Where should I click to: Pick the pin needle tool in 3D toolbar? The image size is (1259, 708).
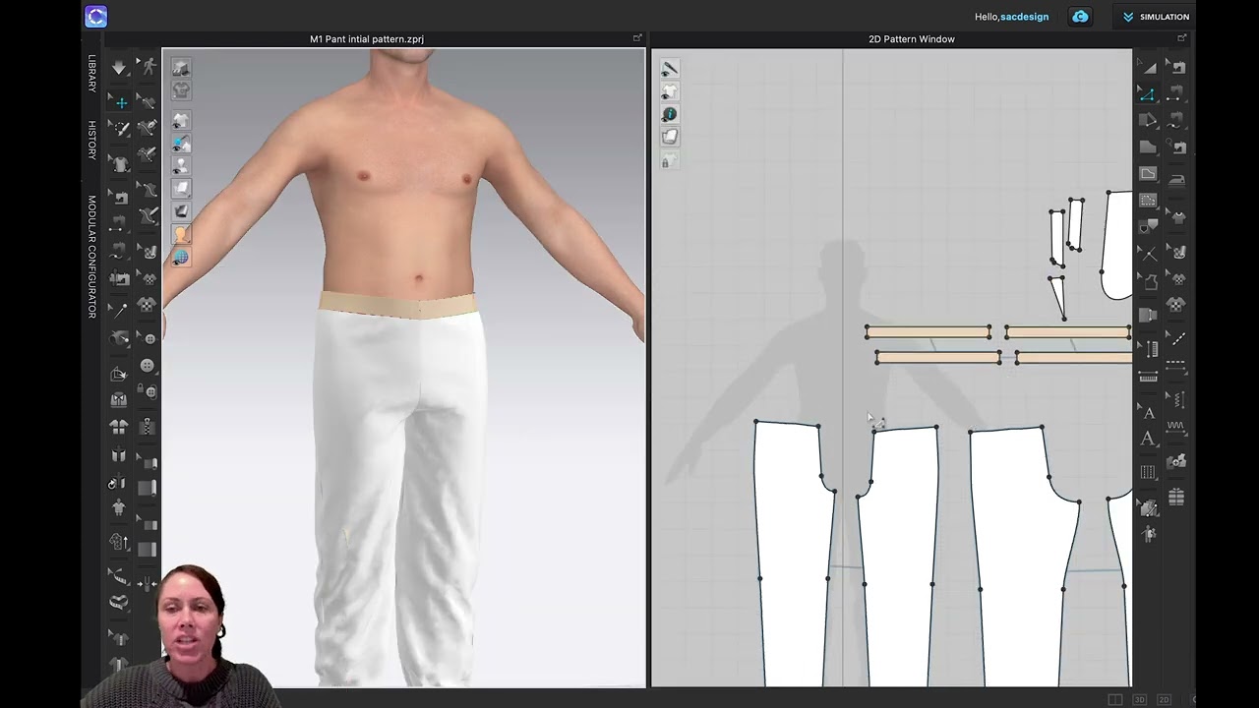[119, 312]
